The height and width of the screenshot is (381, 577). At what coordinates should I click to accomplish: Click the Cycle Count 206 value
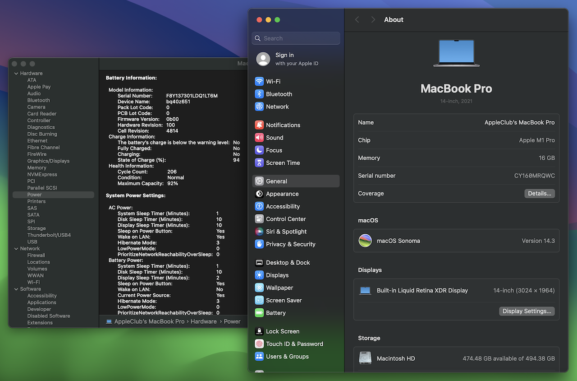(172, 172)
